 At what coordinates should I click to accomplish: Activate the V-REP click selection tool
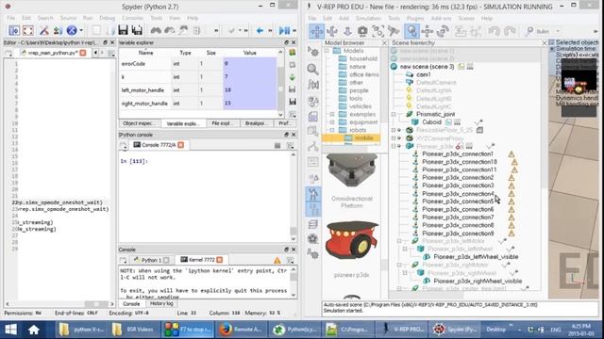[411, 31]
